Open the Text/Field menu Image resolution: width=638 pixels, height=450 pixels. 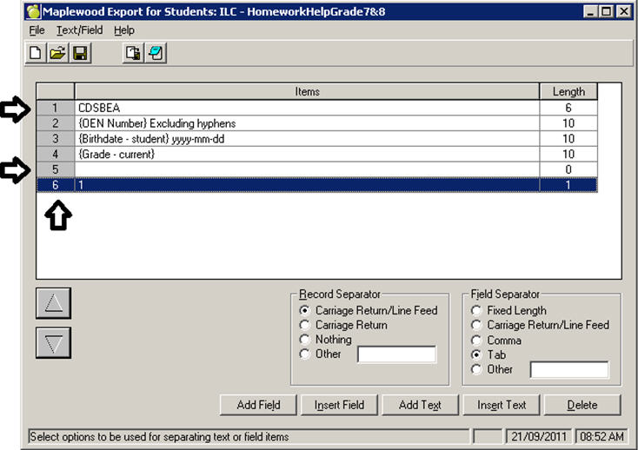coord(79,30)
